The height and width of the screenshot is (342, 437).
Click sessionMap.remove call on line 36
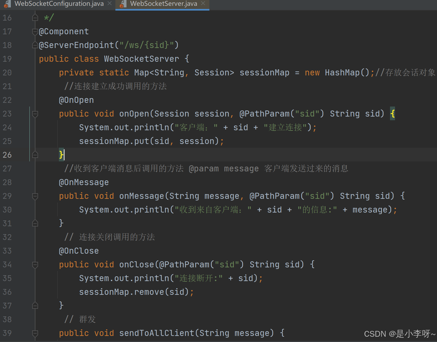121,292
